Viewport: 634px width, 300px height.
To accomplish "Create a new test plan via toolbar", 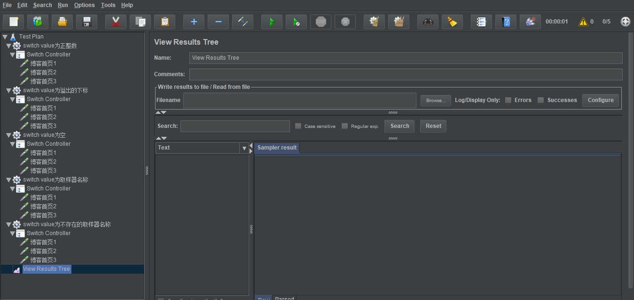I will 14,22.
